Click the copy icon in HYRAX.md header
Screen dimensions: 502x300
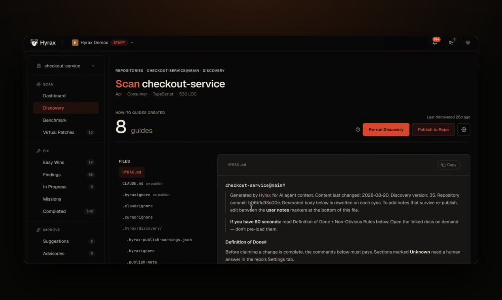pyautogui.click(x=443, y=165)
